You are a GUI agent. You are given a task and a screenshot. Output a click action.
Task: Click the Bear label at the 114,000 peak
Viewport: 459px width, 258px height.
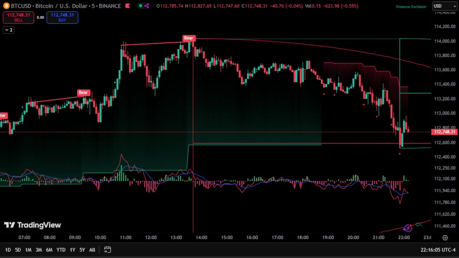[189, 38]
